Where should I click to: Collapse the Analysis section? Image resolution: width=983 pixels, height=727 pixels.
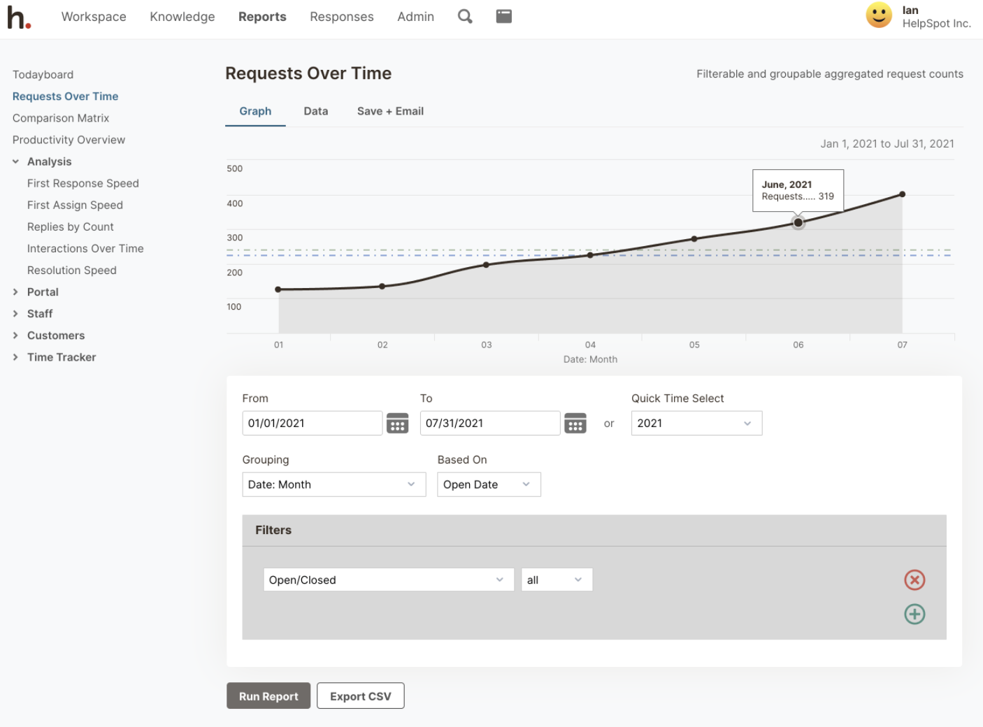point(15,161)
